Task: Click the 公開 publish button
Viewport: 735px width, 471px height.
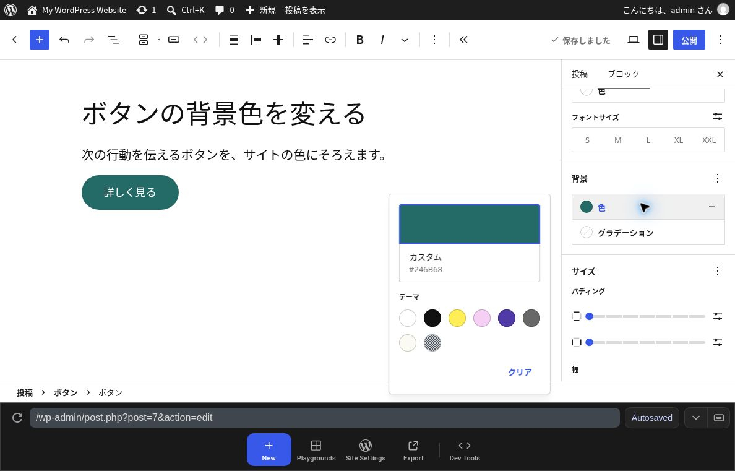Action: click(x=689, y=40)
